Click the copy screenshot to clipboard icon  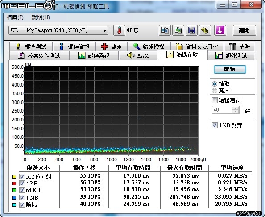coord(178,30)
